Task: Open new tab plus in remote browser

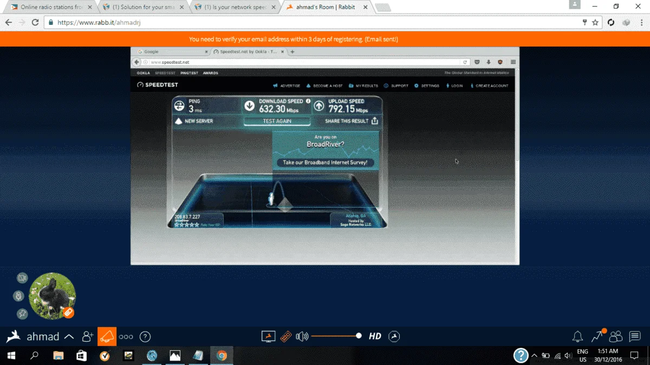Action: [x=292, y=52]
